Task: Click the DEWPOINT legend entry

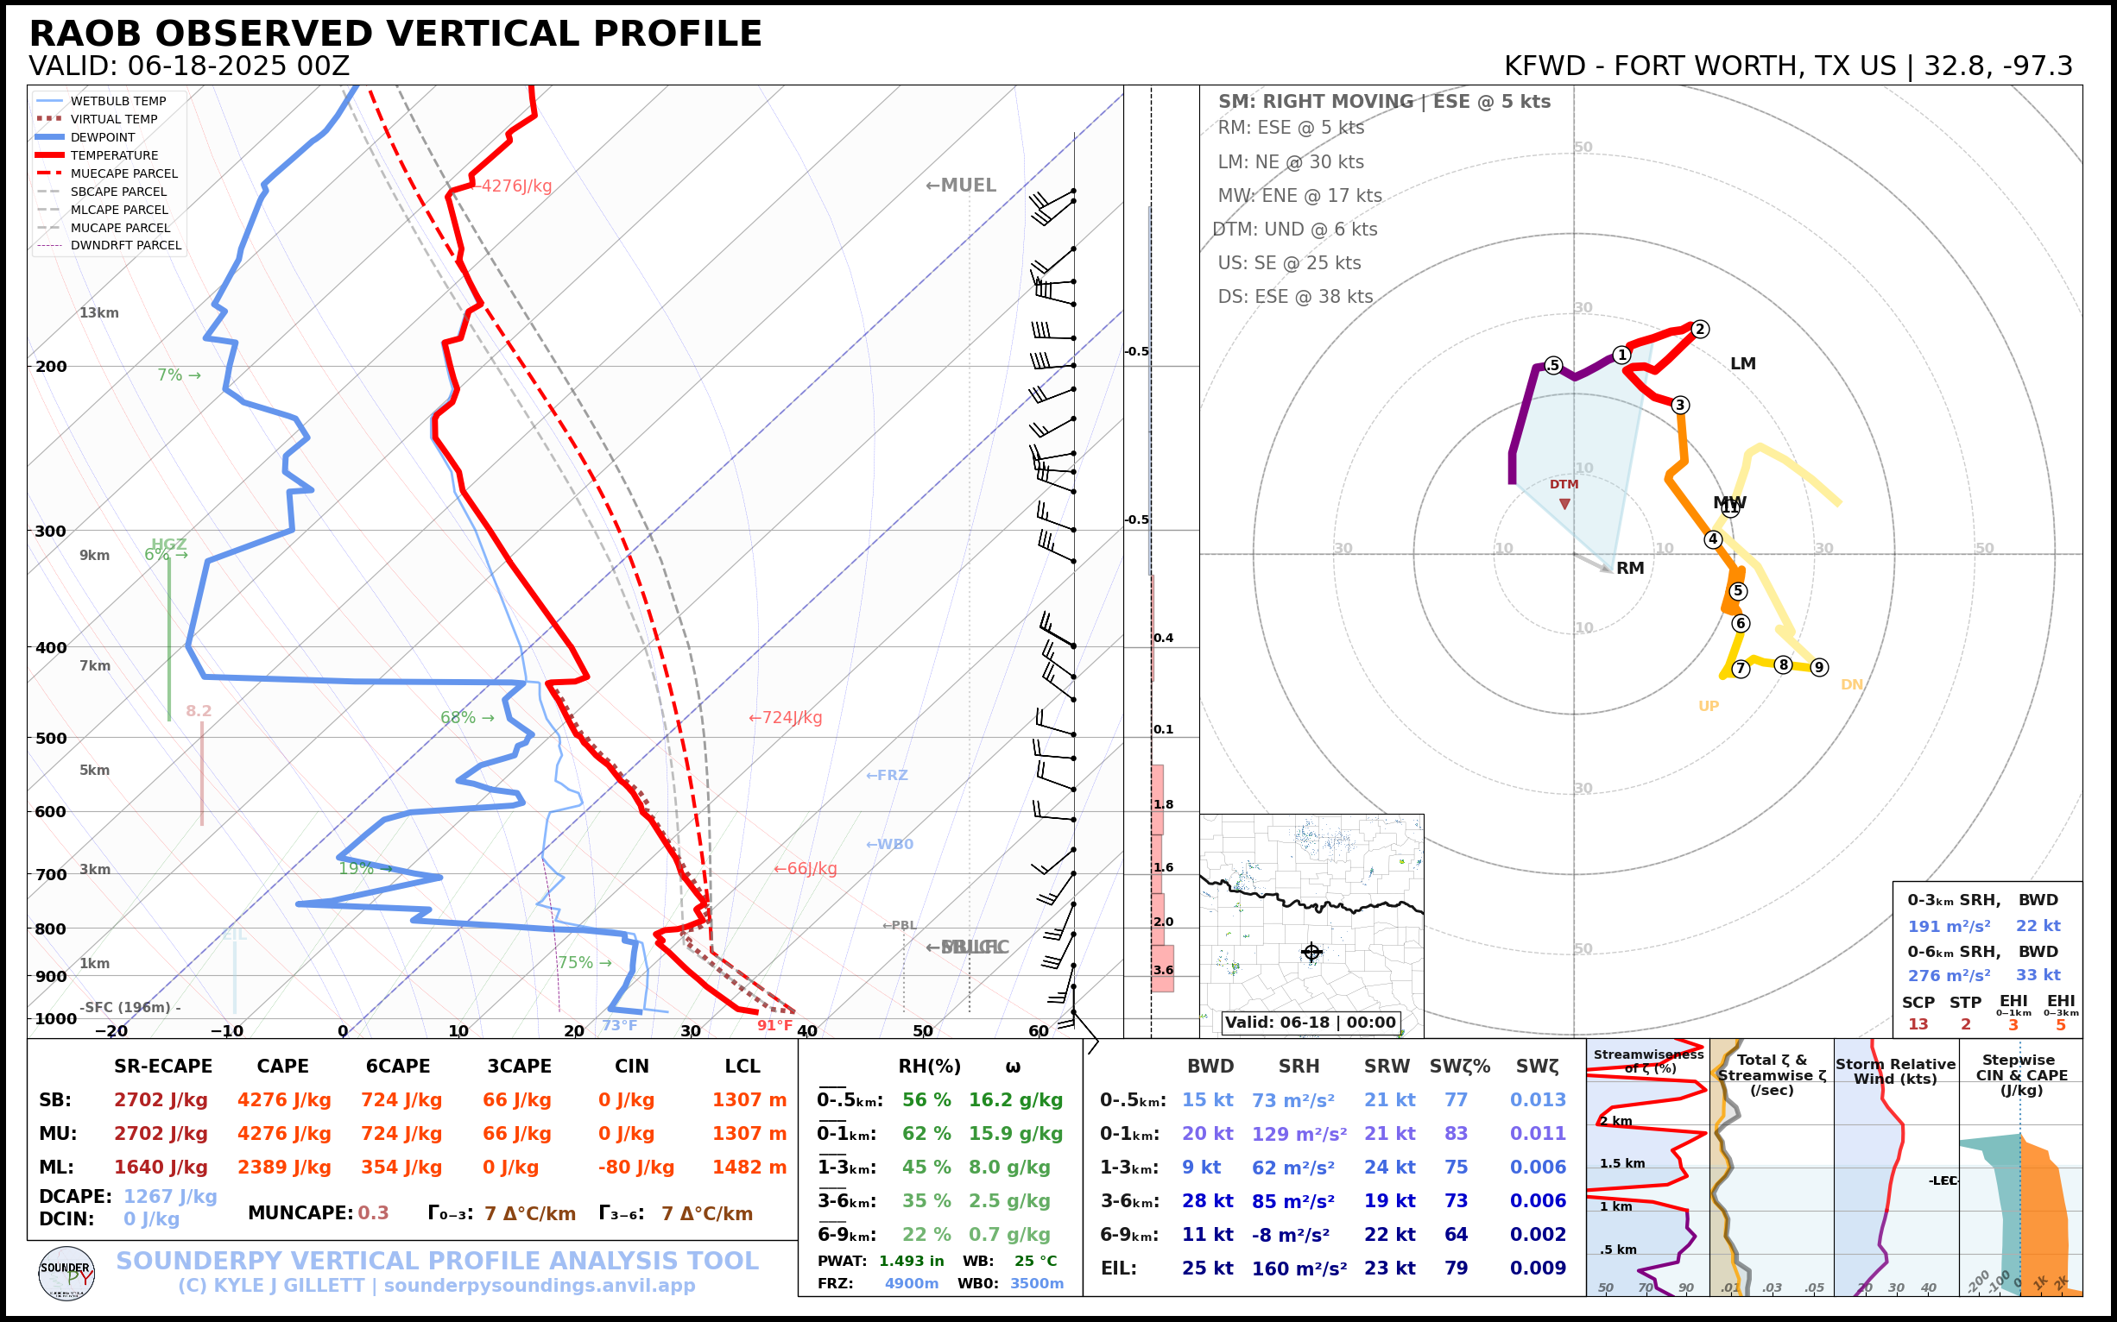Action: click(x=103, y=137)
